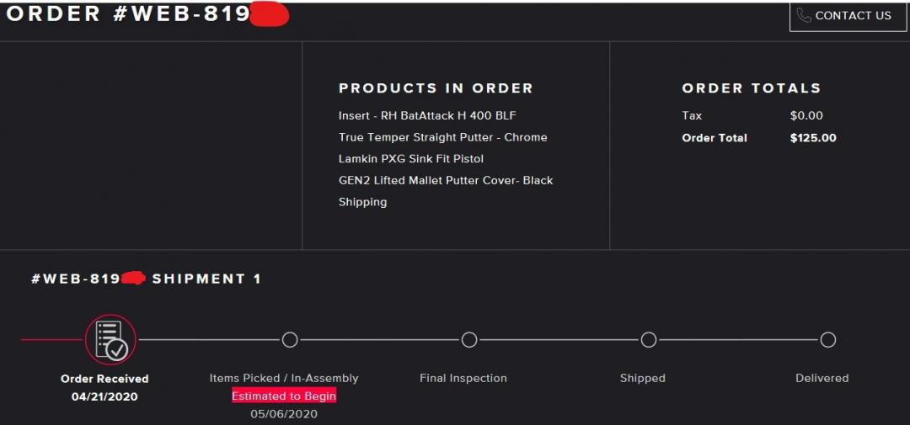Click the phone icon beside Contact Us
The width and height of the screenshot is (910, 425).
[804, 16]
